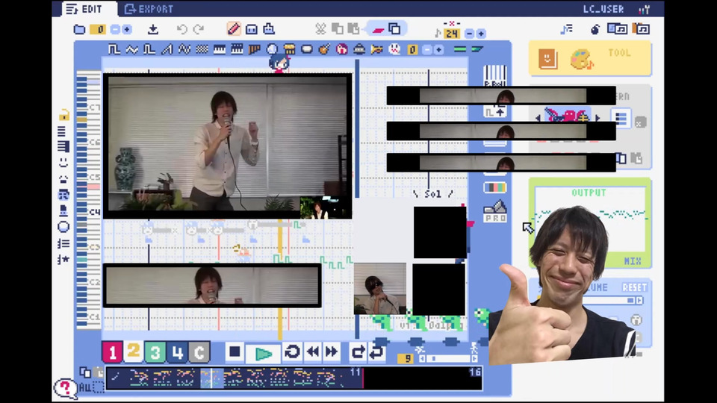The width and height of the screenshot is (717, 403).
Task: Open the smiley book in TOOL panel
Action: (547, 58)
